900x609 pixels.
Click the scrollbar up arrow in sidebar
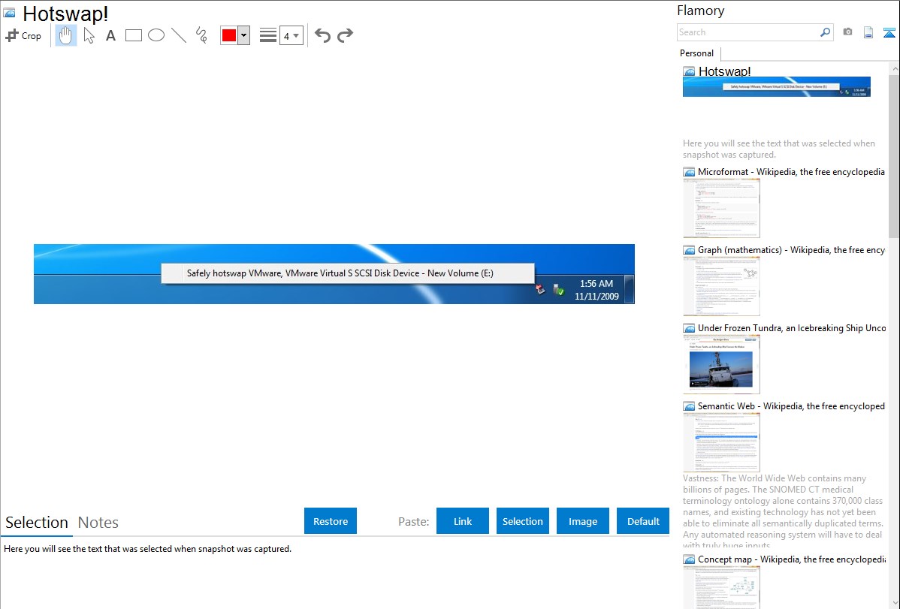click(x=894, y=68)
